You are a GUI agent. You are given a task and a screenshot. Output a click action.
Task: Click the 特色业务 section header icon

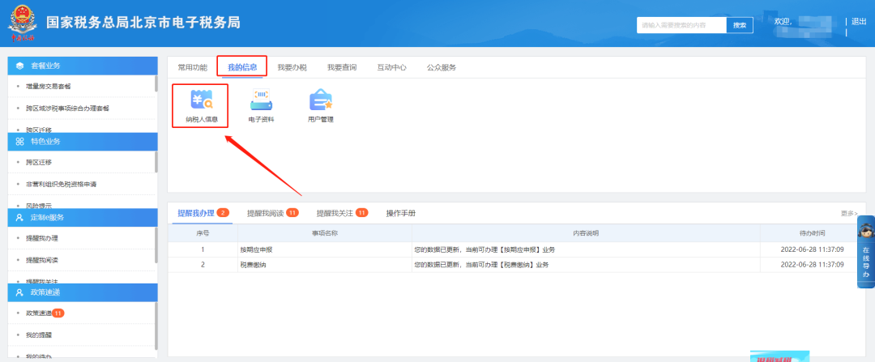pyautogui.click(x=19, y=141)
